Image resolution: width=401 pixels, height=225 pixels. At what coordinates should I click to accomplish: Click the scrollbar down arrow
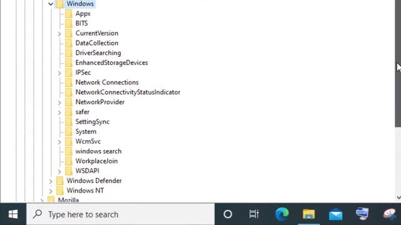click(x=398, y=197)
